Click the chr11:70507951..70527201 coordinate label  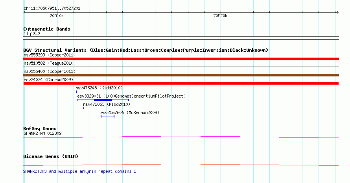(x=52, y=9)
